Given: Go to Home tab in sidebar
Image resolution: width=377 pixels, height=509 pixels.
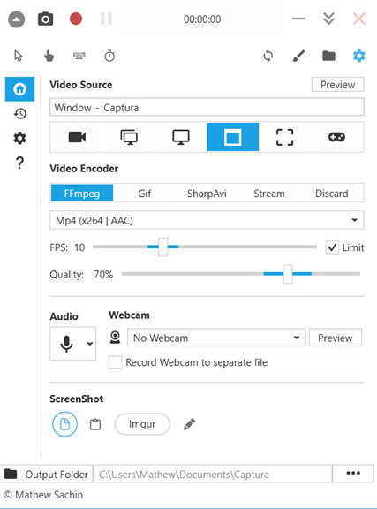Looking at the screenshot, I should (19, 89).
